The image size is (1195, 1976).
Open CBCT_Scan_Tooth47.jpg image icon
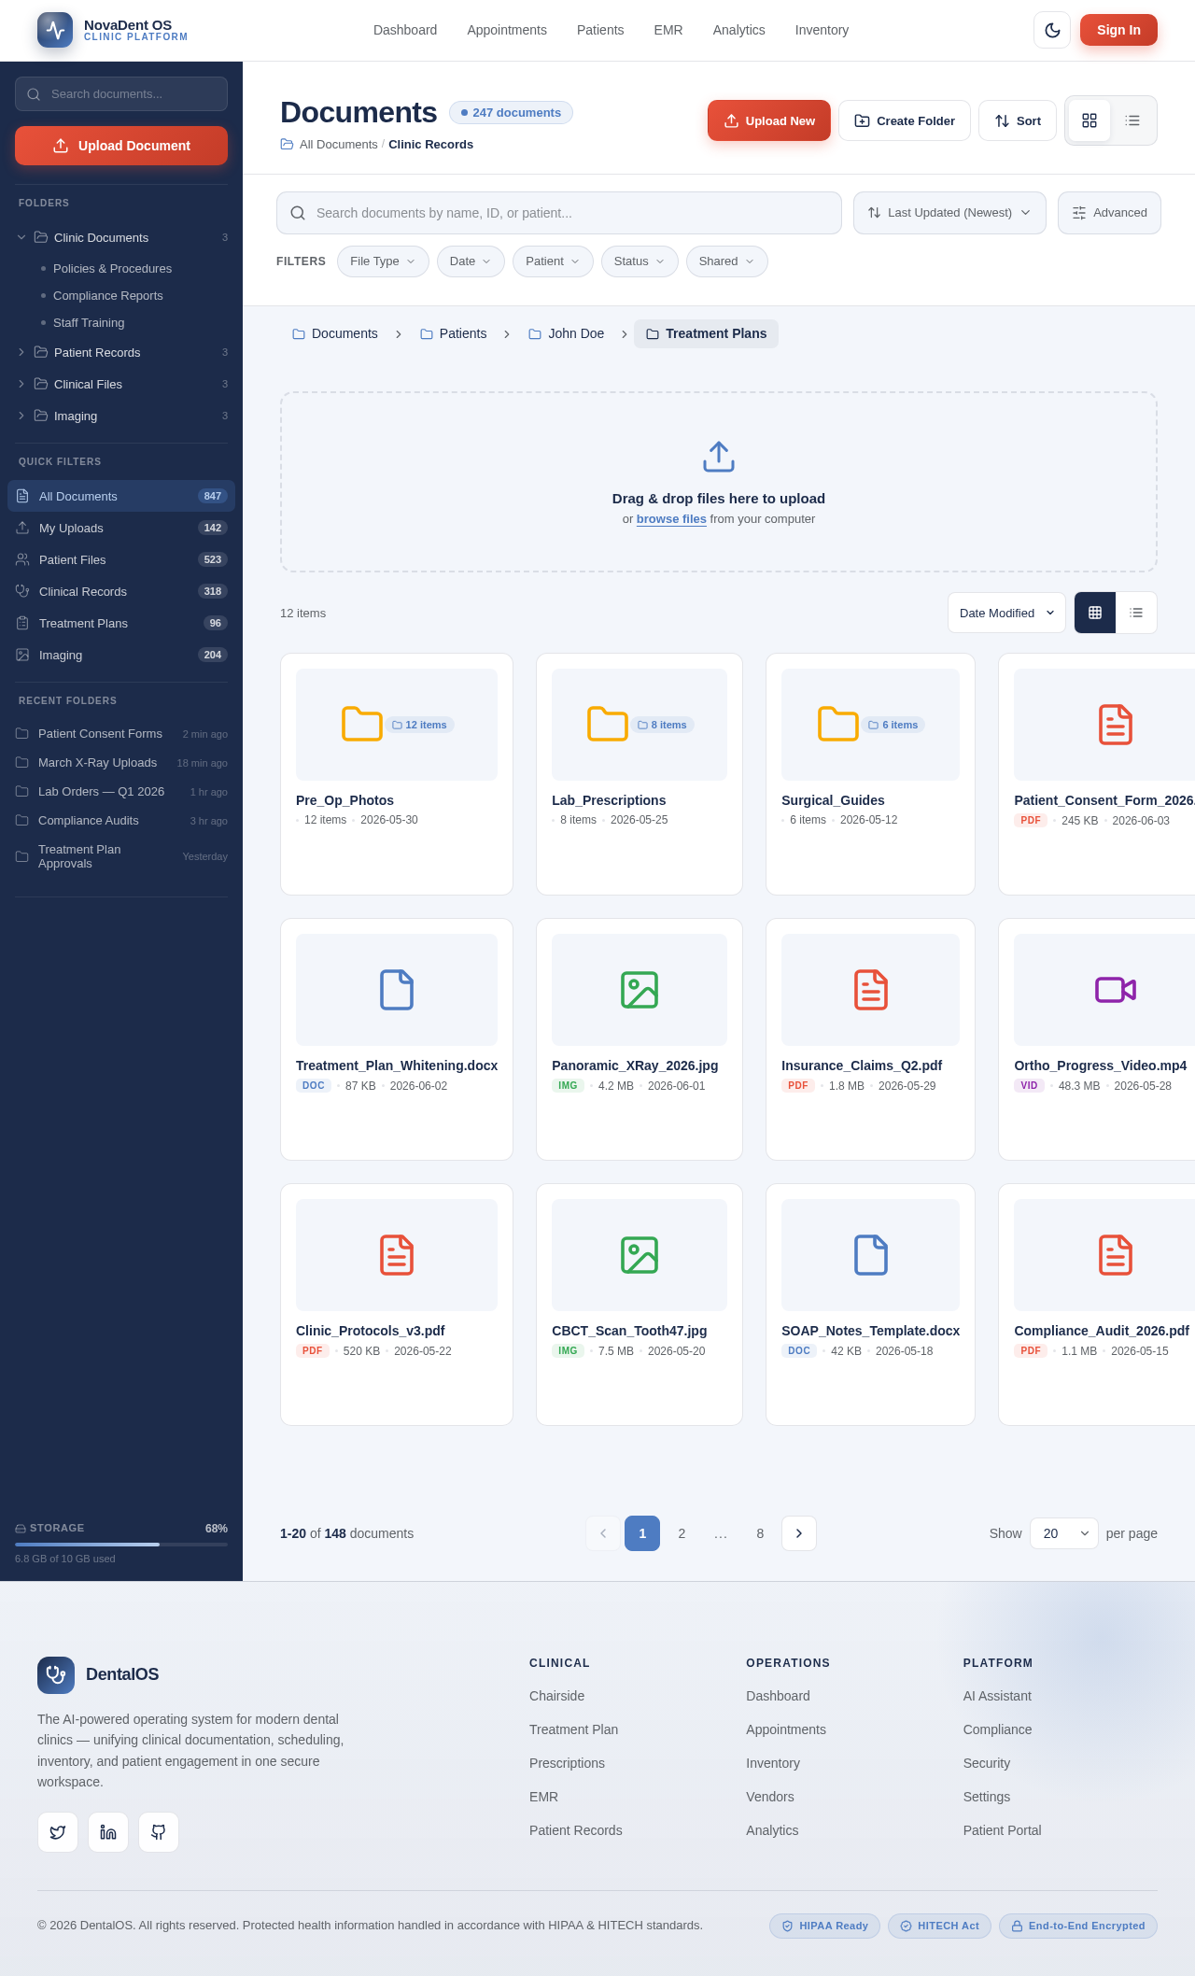point(640,1255)
